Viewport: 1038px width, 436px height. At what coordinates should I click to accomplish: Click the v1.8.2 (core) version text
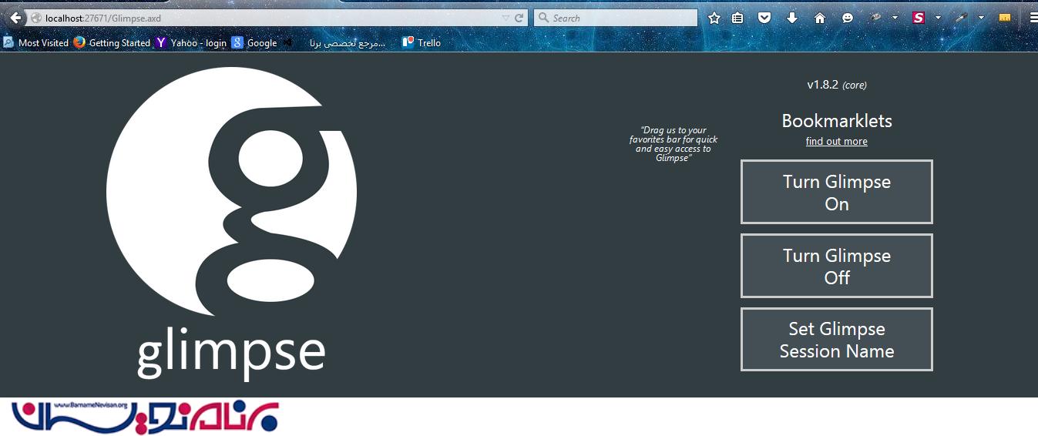tap(837, 85)
